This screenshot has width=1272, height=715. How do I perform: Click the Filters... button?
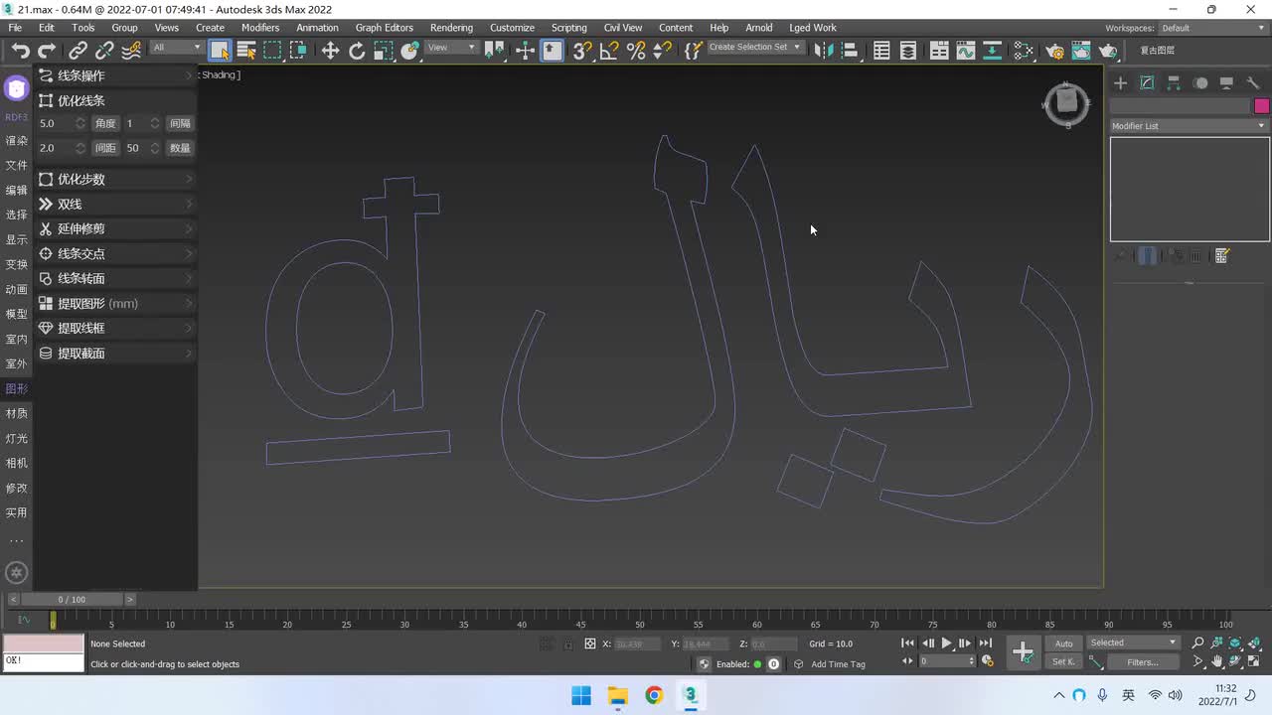[x=1142, y=662]
